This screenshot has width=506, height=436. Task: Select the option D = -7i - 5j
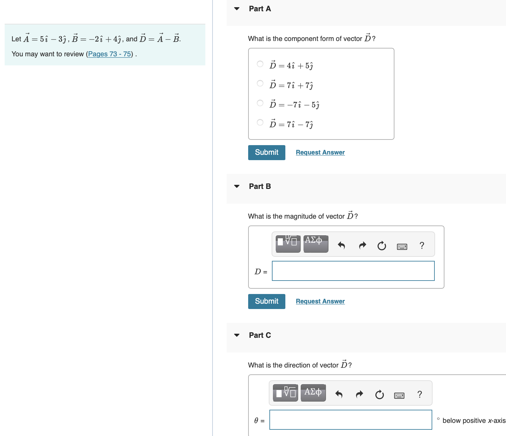[259, 103]
